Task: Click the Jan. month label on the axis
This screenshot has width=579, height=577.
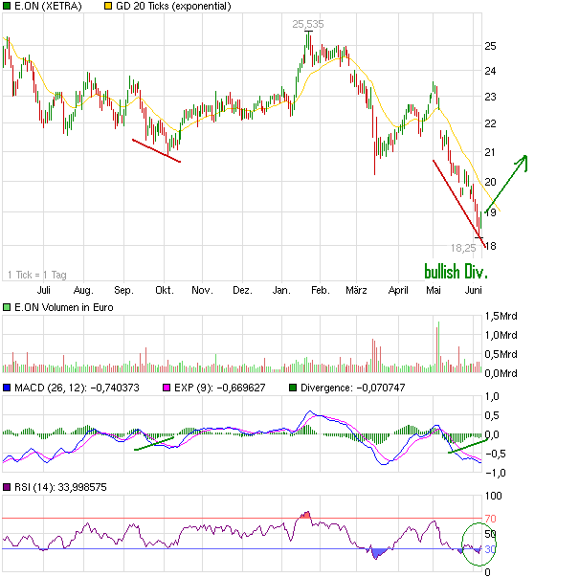Action: [x=281, y=290]
